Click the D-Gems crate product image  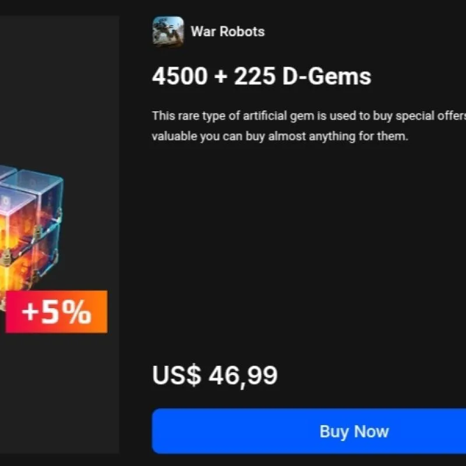point(31,238)
